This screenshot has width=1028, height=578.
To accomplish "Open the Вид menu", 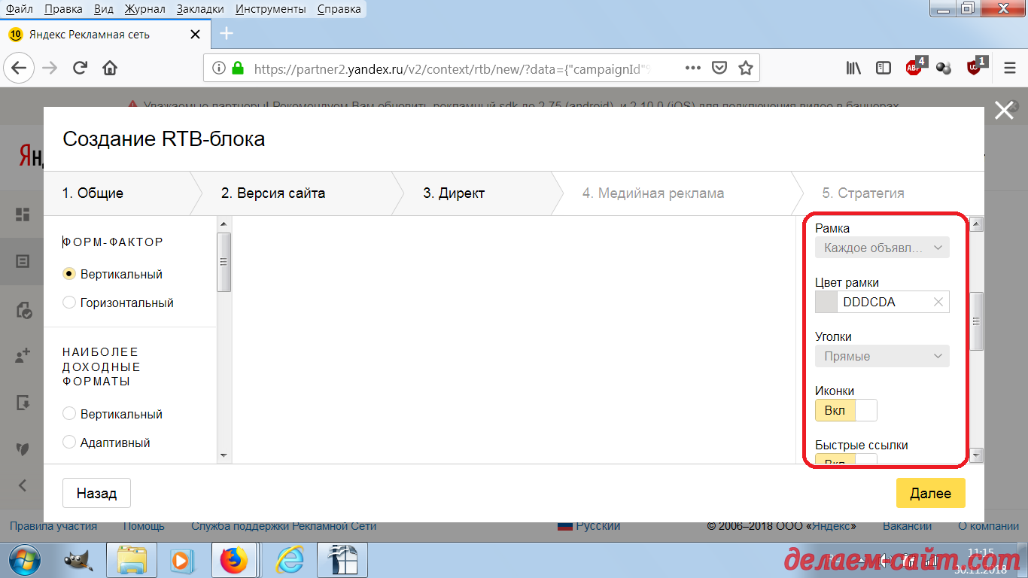I will 105,9.
